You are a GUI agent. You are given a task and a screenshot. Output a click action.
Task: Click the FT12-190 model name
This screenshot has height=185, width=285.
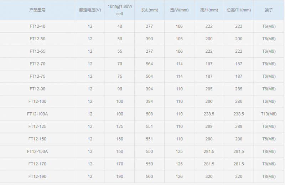coord(37,176)
